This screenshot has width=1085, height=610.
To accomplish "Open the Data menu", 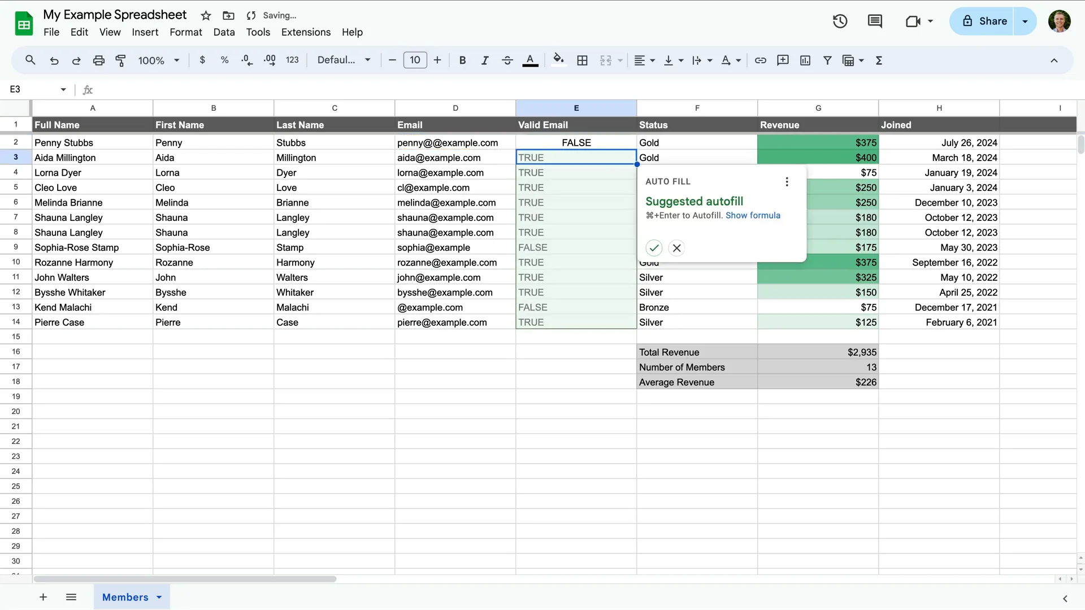I will (x=224, y=32).
